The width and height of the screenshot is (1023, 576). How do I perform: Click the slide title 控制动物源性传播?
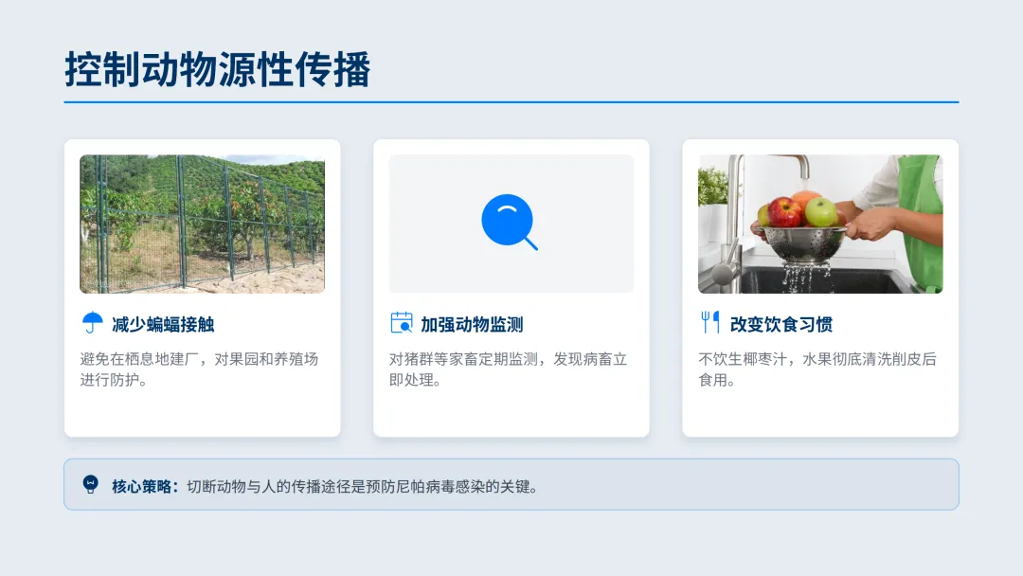218,69
